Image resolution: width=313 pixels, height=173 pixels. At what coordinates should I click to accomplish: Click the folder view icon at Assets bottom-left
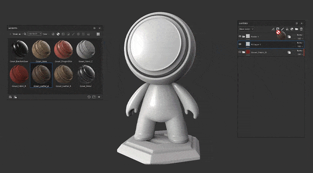coord(15,97)
